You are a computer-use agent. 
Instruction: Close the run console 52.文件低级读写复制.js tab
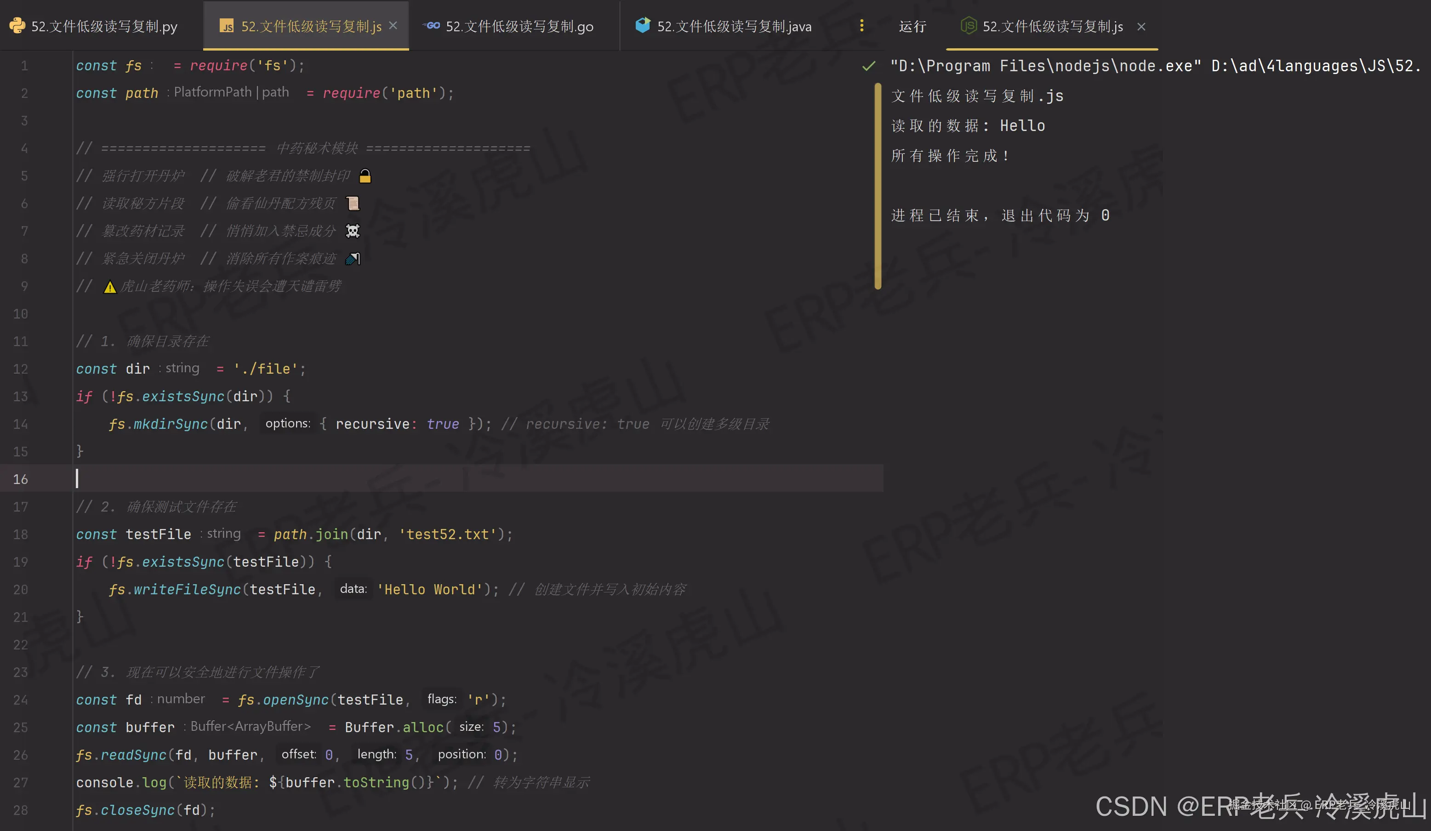[1141, 27]
